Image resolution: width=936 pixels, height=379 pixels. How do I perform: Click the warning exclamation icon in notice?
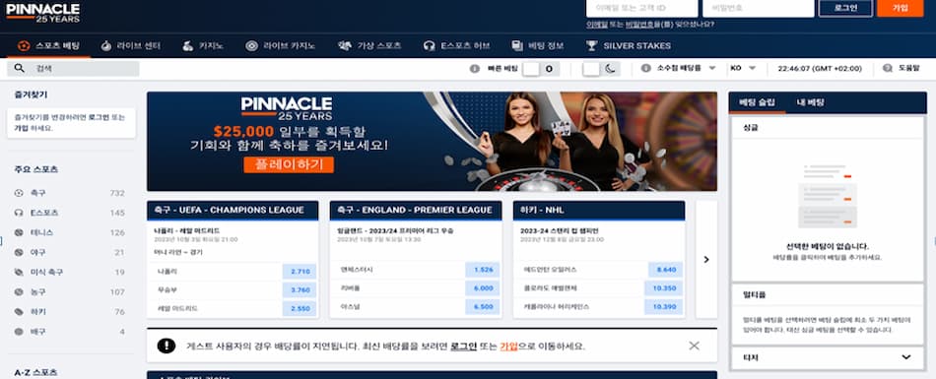tap(166, 346)
